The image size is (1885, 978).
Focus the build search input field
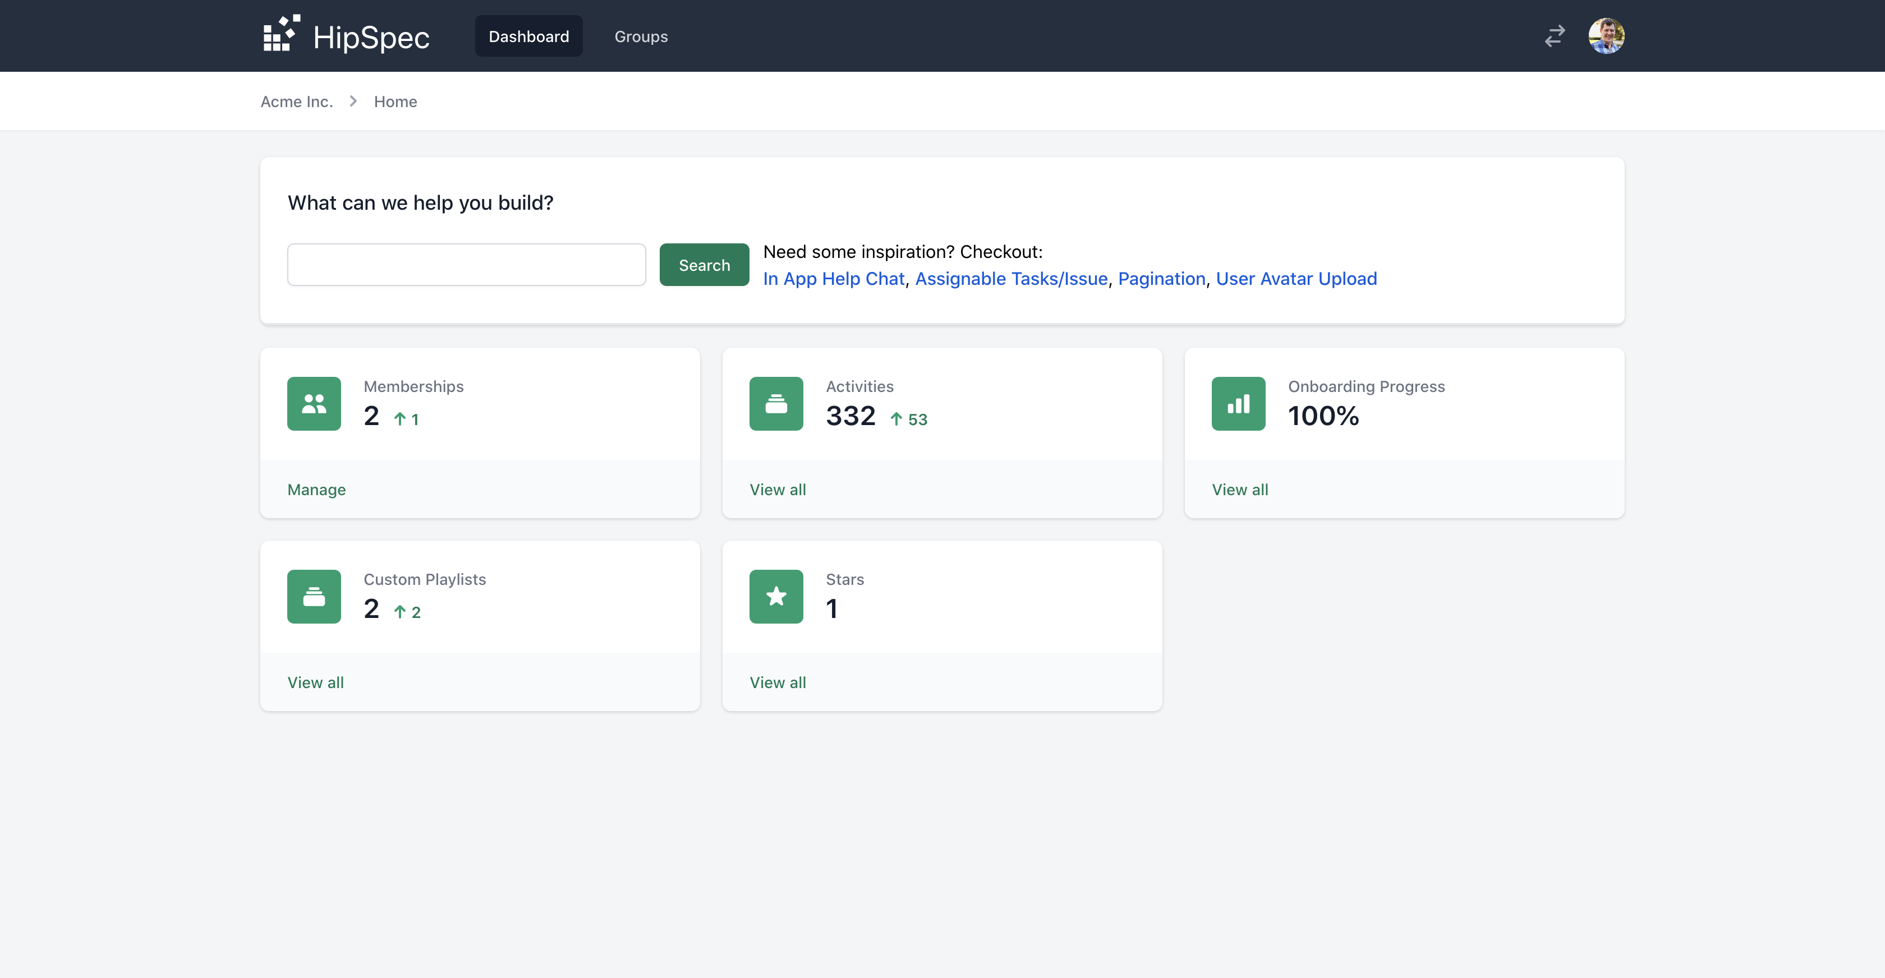466,265
